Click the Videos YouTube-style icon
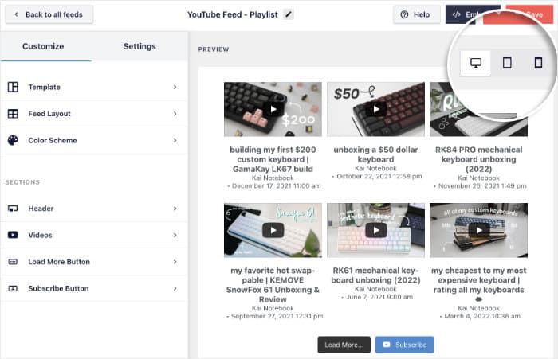 13,235
